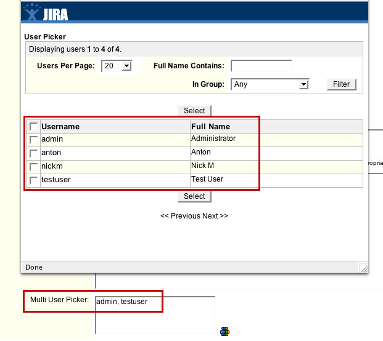Click the Multi User Picker text area

click(x=155, y=315)
